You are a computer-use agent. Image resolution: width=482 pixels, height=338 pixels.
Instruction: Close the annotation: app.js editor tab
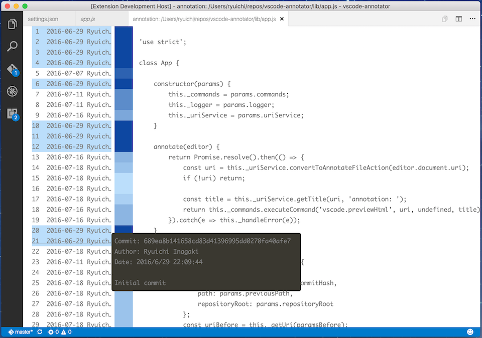(281, 19)
